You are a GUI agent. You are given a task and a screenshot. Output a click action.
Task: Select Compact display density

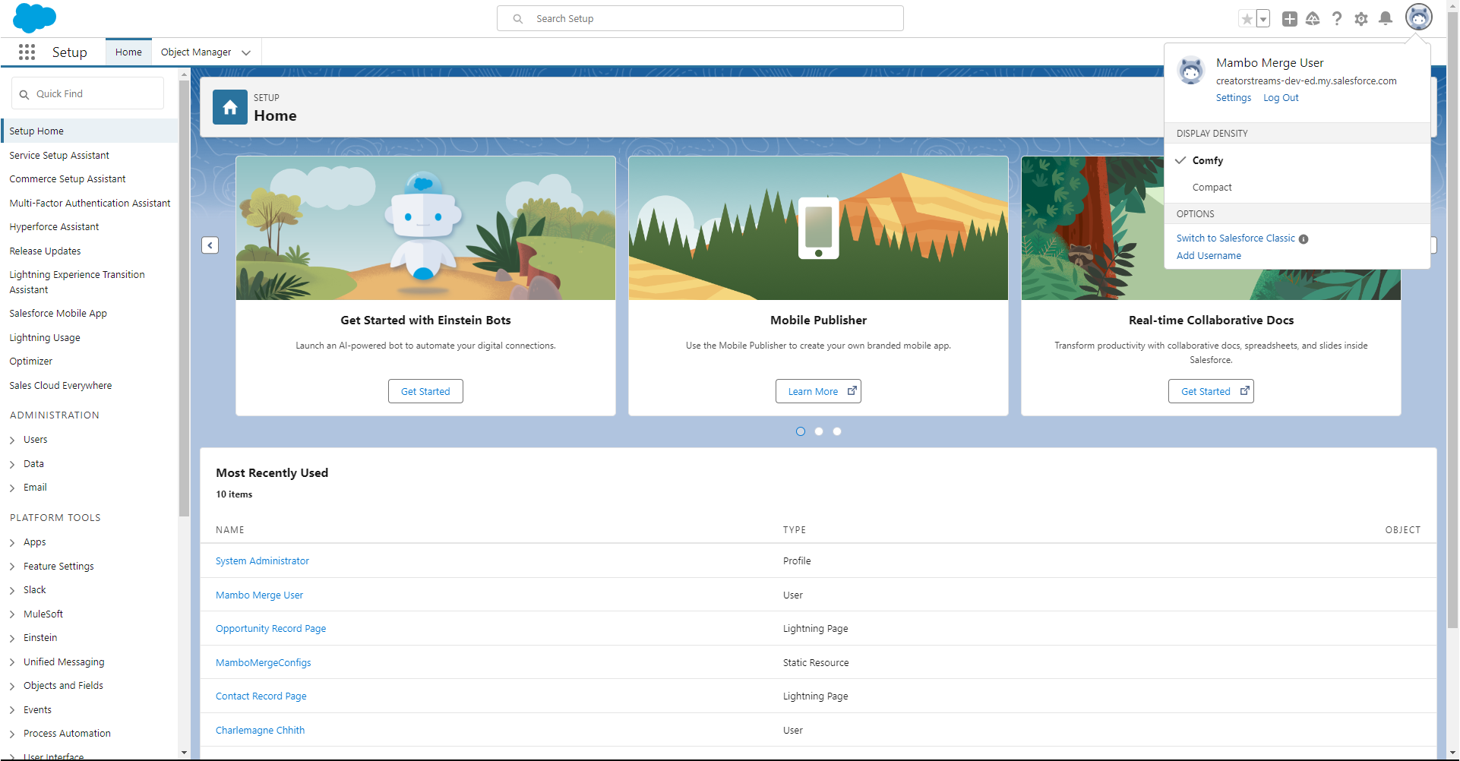1212,187
